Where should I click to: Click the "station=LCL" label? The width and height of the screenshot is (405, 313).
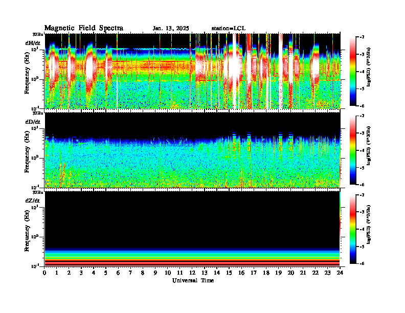(x=229, y=29)
